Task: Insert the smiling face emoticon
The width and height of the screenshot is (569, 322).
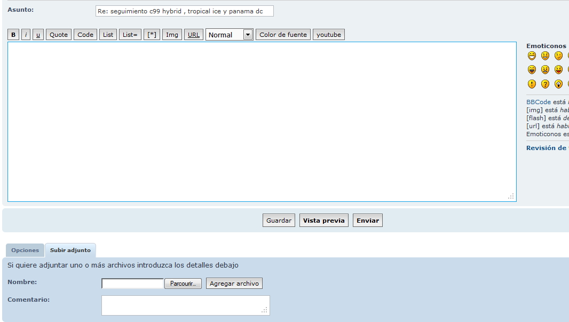Action: (x=545, y=56)
